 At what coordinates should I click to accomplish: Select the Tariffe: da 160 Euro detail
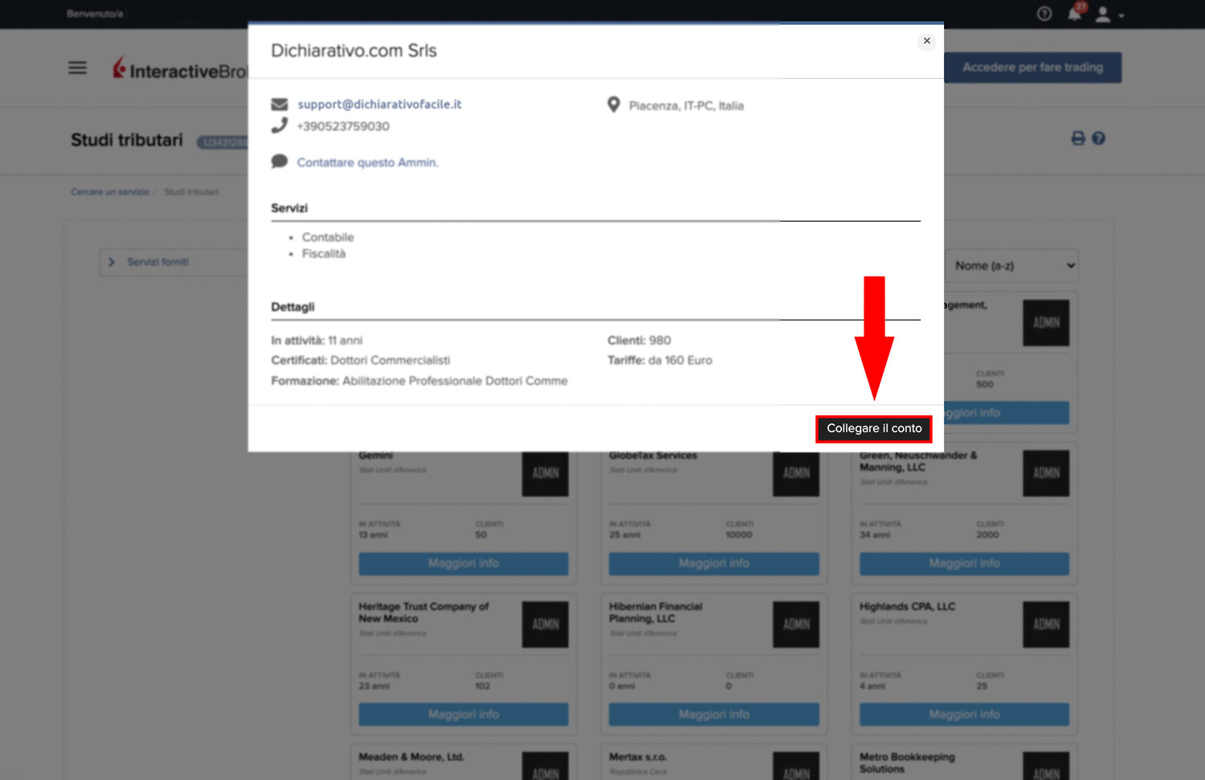pyautogui.click(x=660, y=360)
